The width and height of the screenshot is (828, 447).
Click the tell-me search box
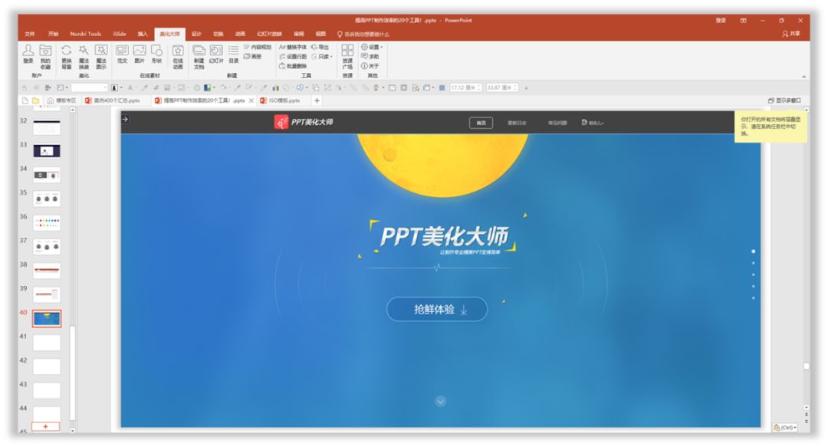pyautogui.click(x=363, y=34)
